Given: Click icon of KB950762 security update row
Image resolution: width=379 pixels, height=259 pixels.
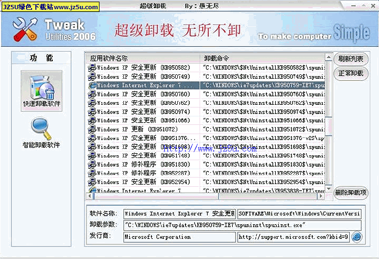Looking at the screenshot, I should point(92,103).
